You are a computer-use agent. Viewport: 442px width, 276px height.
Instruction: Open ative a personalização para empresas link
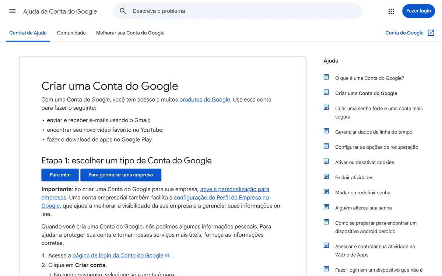click(x=235, y=189)
